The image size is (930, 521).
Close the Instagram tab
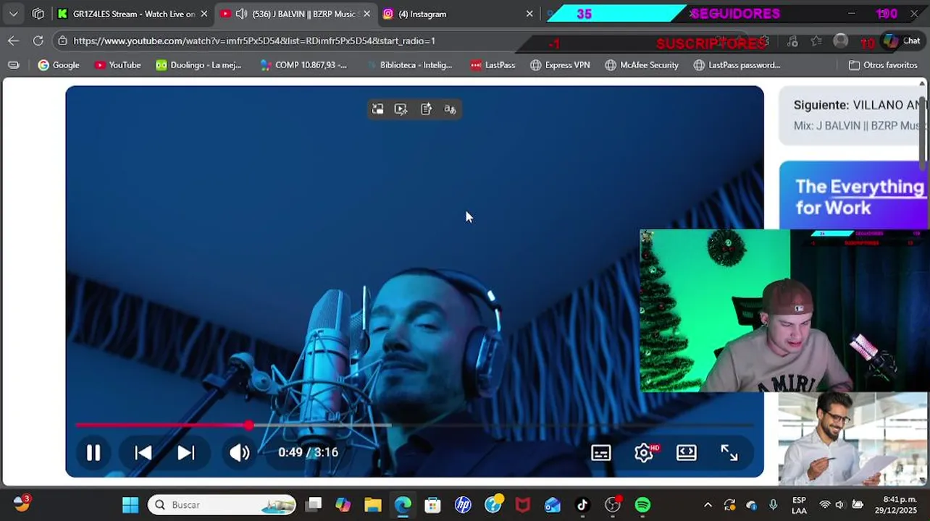pos(529,14)
